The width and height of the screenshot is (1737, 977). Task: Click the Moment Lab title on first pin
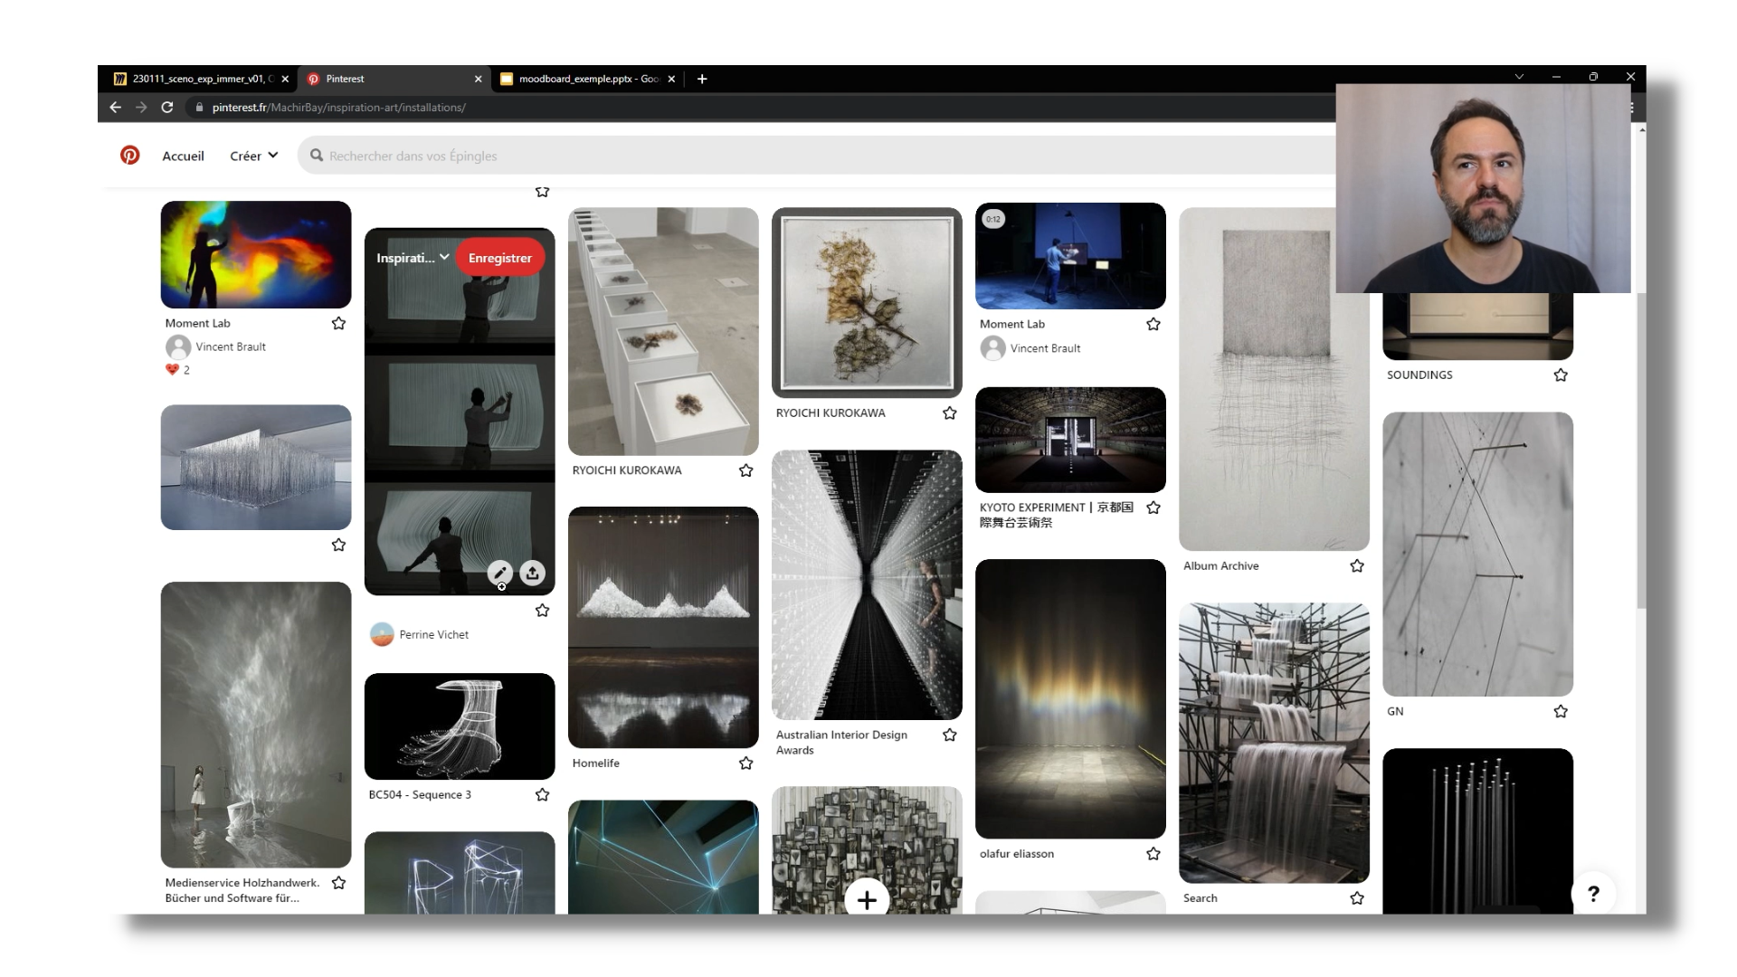(x=197, y=323)
